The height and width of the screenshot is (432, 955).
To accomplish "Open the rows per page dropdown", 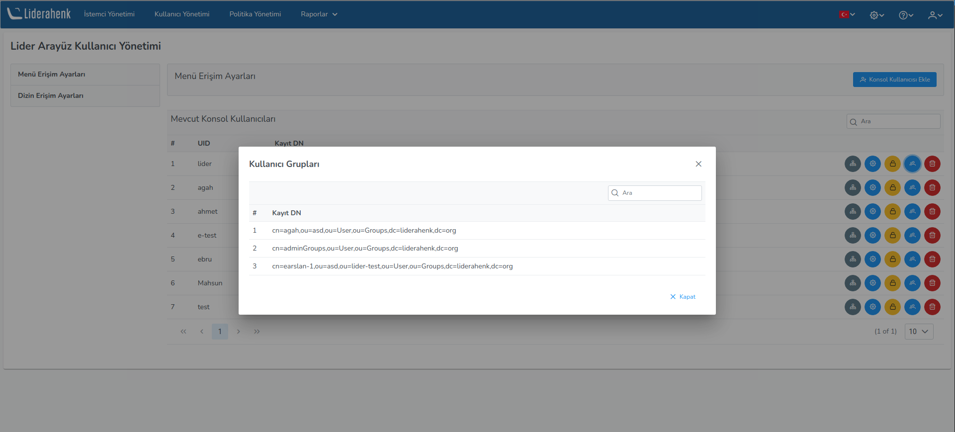I will click(919, 332).
